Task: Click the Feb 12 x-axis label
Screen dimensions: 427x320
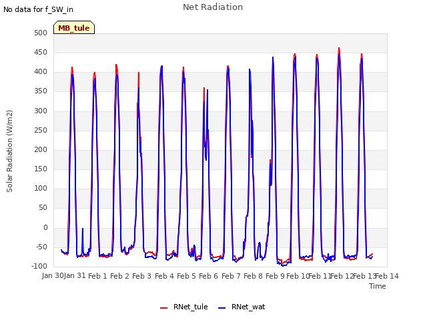Action: tap(342, 276)
